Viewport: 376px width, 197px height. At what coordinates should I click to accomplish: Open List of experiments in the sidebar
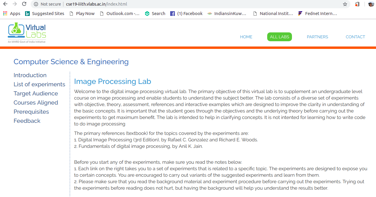point(39,84)
